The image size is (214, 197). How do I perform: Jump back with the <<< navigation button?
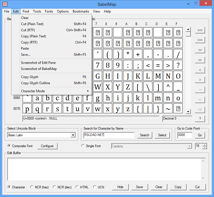click(x=200, y=30)
